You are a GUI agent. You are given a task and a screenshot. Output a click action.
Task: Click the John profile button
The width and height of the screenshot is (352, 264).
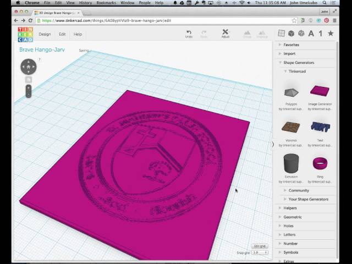(x=324, y=12)
